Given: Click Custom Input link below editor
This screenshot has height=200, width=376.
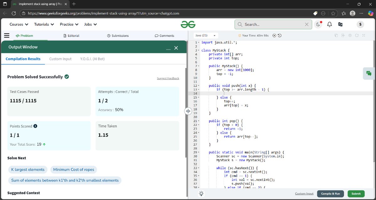Looking at the screenshot, I should (304, 194).
